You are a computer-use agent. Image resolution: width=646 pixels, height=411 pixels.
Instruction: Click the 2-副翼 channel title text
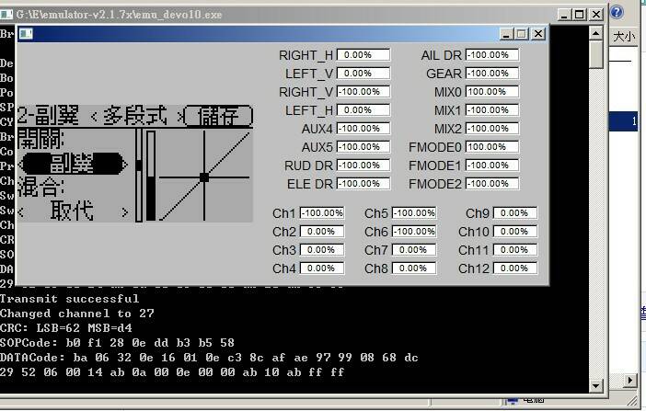click(48, 116)
